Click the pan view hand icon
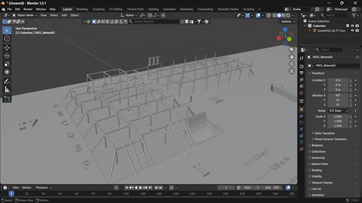This screenshot has width=362, height=203. [292, 57]
